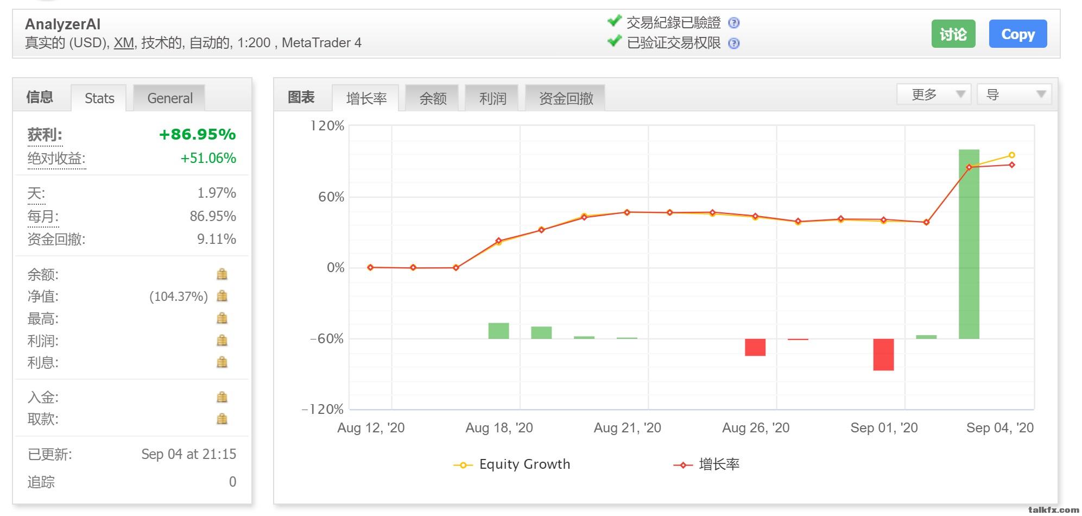1082x516 pixels.
Task: Click the Sep 01, '20 axis label
Action: tap(884, 428)
